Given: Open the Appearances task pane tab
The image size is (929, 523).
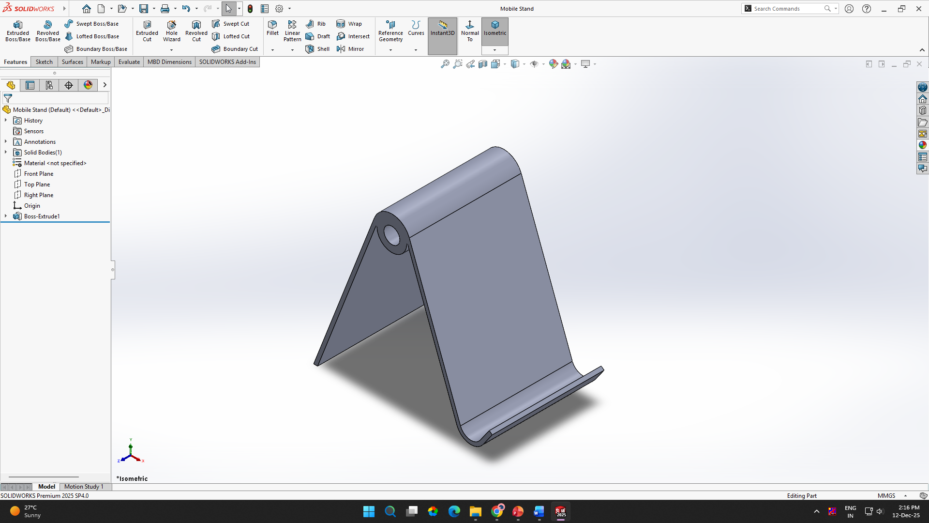Looking at the screenshot, I should [x=922, y=145].
